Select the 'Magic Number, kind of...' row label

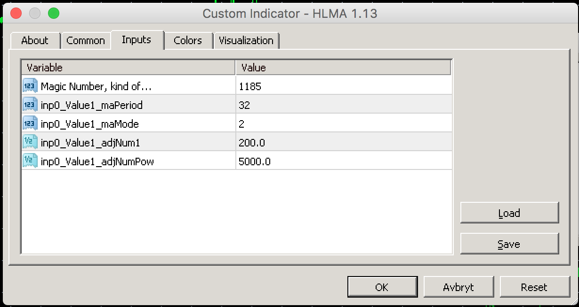coord(96,86)
